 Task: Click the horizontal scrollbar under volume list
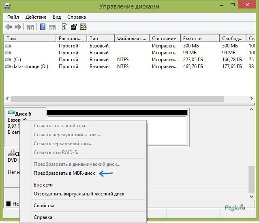[122, 99]
